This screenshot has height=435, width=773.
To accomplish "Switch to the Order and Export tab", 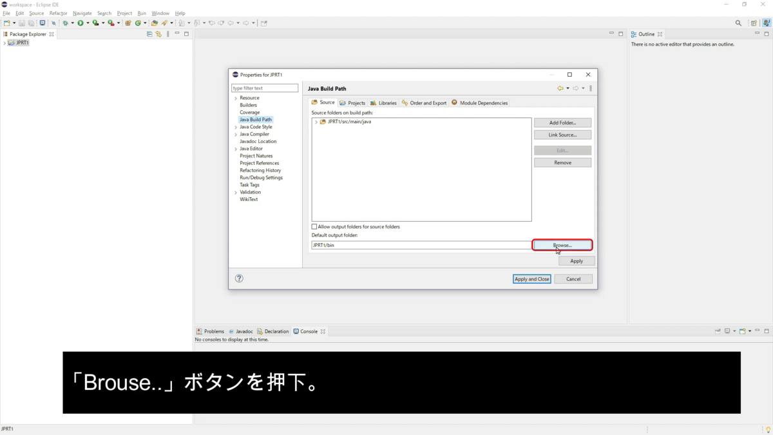I will 424,103.
